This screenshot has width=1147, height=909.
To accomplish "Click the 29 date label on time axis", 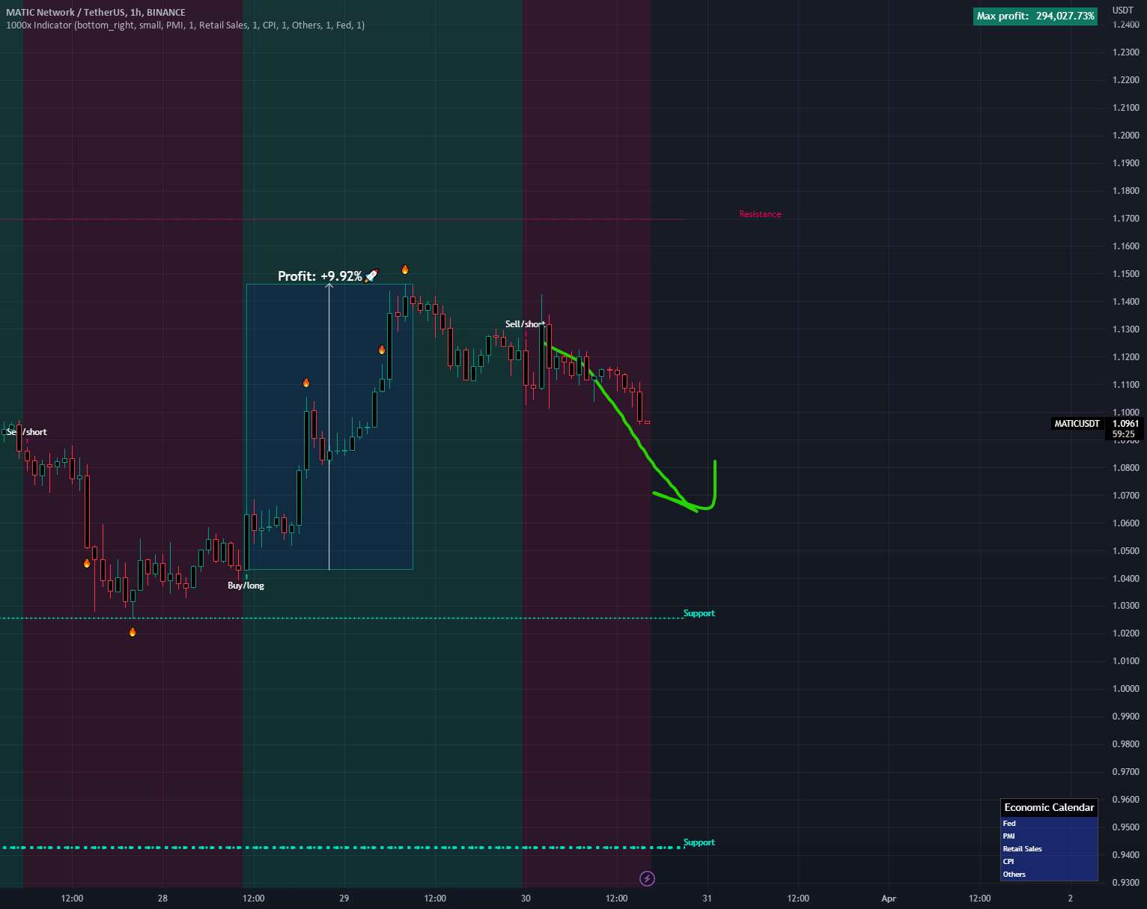I will [x=344, y=899].
